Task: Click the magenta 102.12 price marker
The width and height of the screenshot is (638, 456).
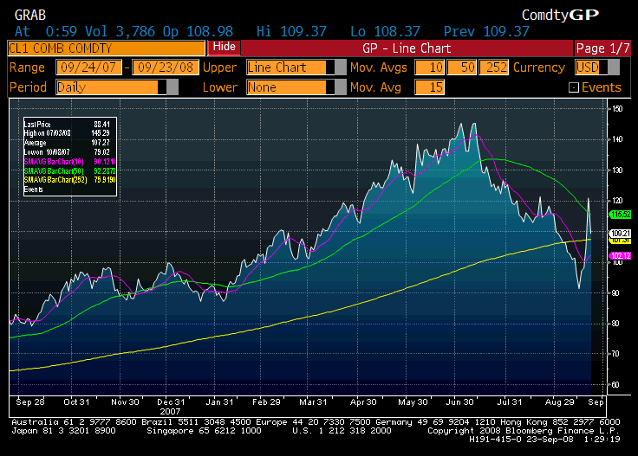Action: coord(620,256)
